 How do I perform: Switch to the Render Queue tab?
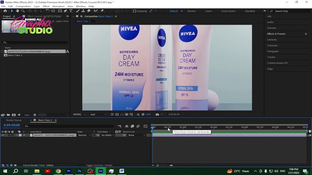[x=14, y=120]
